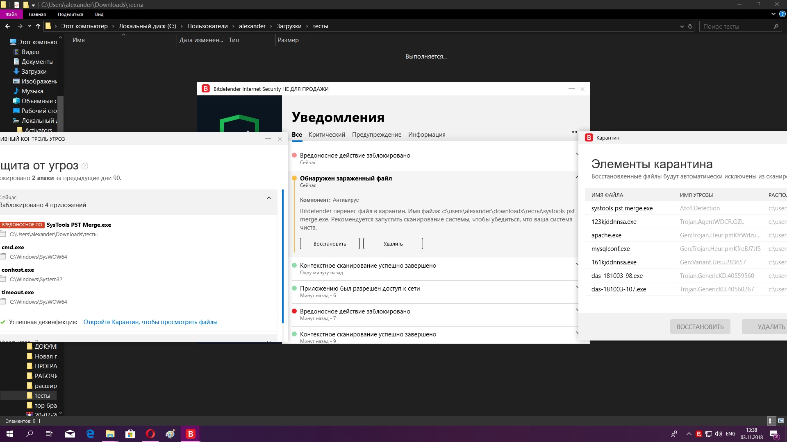
Task: Open the Opera browser from the taskbar
Action: coord(150,434)
